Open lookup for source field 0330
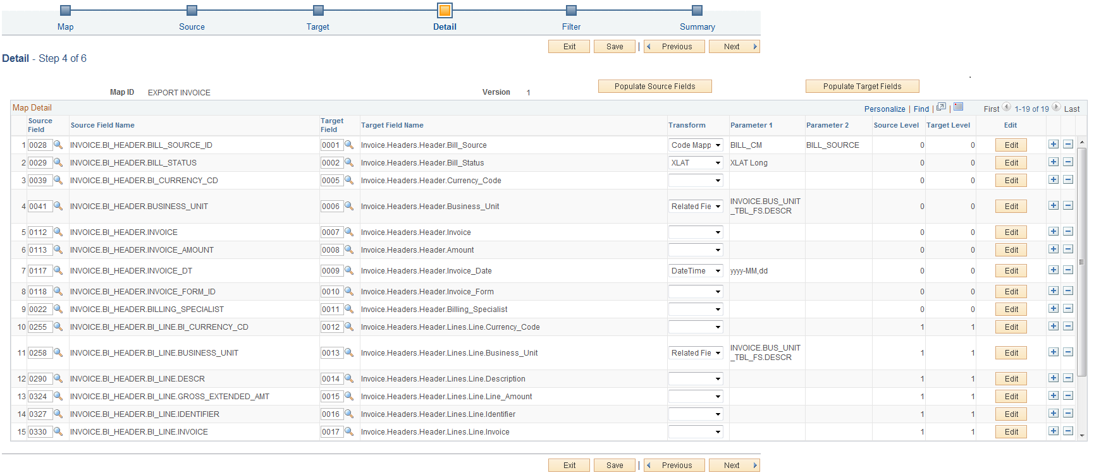The image size is (1094, 475). 58,431
